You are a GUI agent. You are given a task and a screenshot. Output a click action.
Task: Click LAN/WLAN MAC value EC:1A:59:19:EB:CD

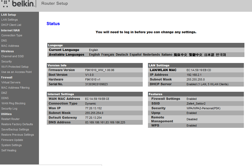click(199, 70)
